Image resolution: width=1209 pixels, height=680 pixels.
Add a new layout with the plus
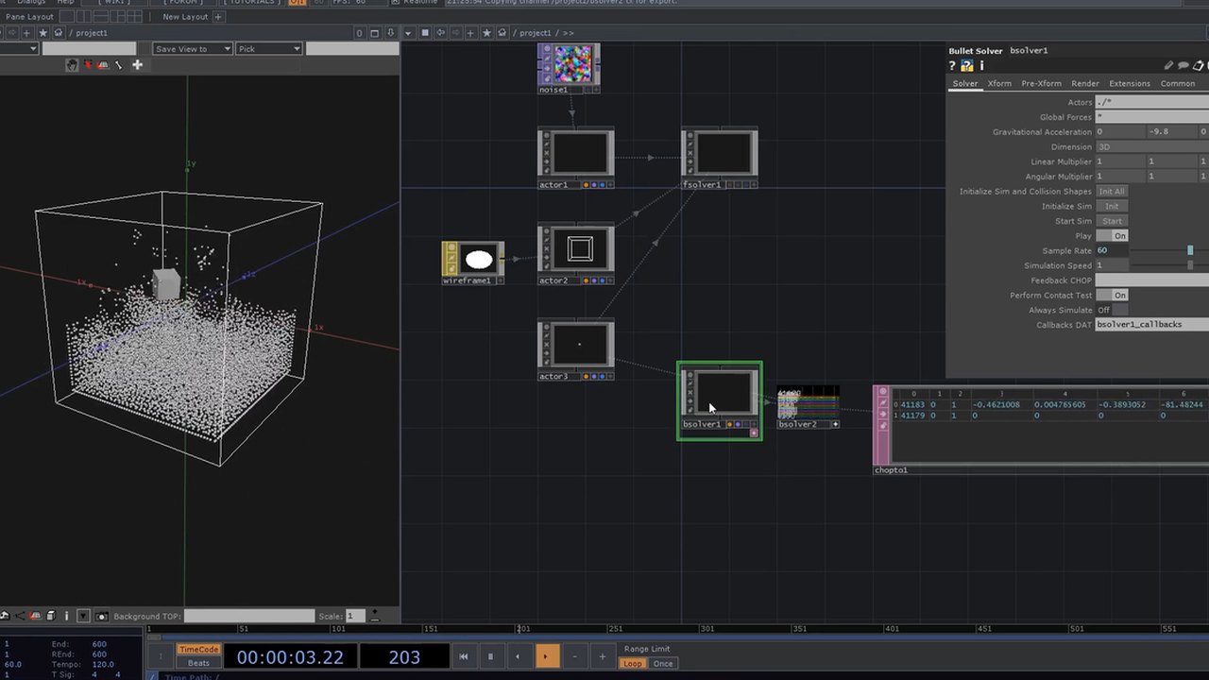(218, 16)
